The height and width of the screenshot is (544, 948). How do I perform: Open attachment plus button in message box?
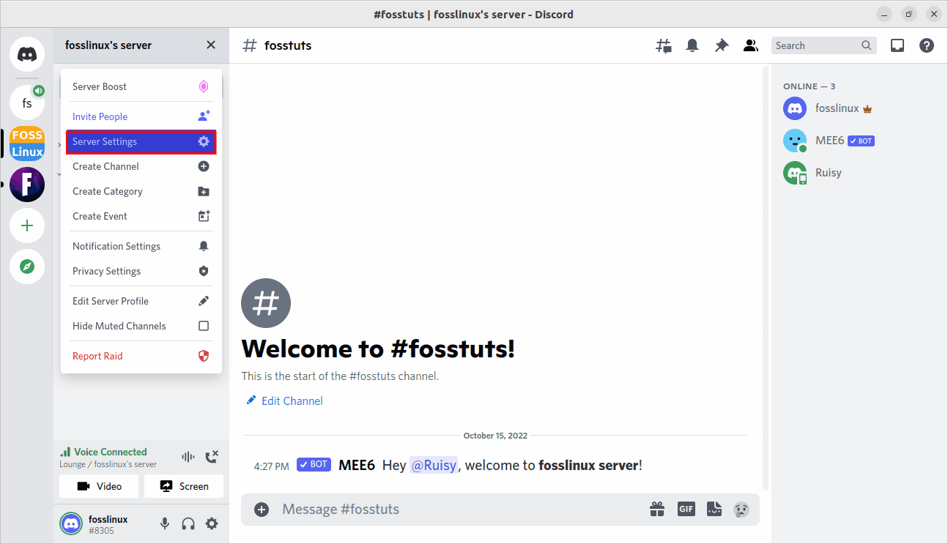coord(262,509)
